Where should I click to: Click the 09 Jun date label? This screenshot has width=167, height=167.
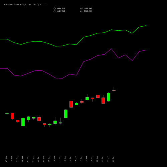(x=49, y=159)
